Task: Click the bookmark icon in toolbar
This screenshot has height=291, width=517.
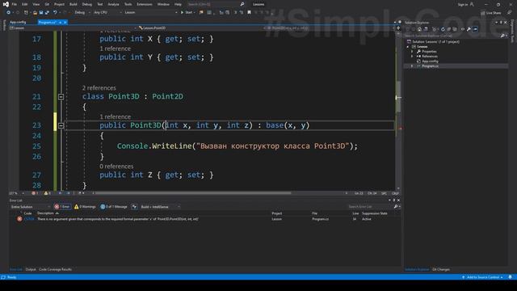Action: 249,13
